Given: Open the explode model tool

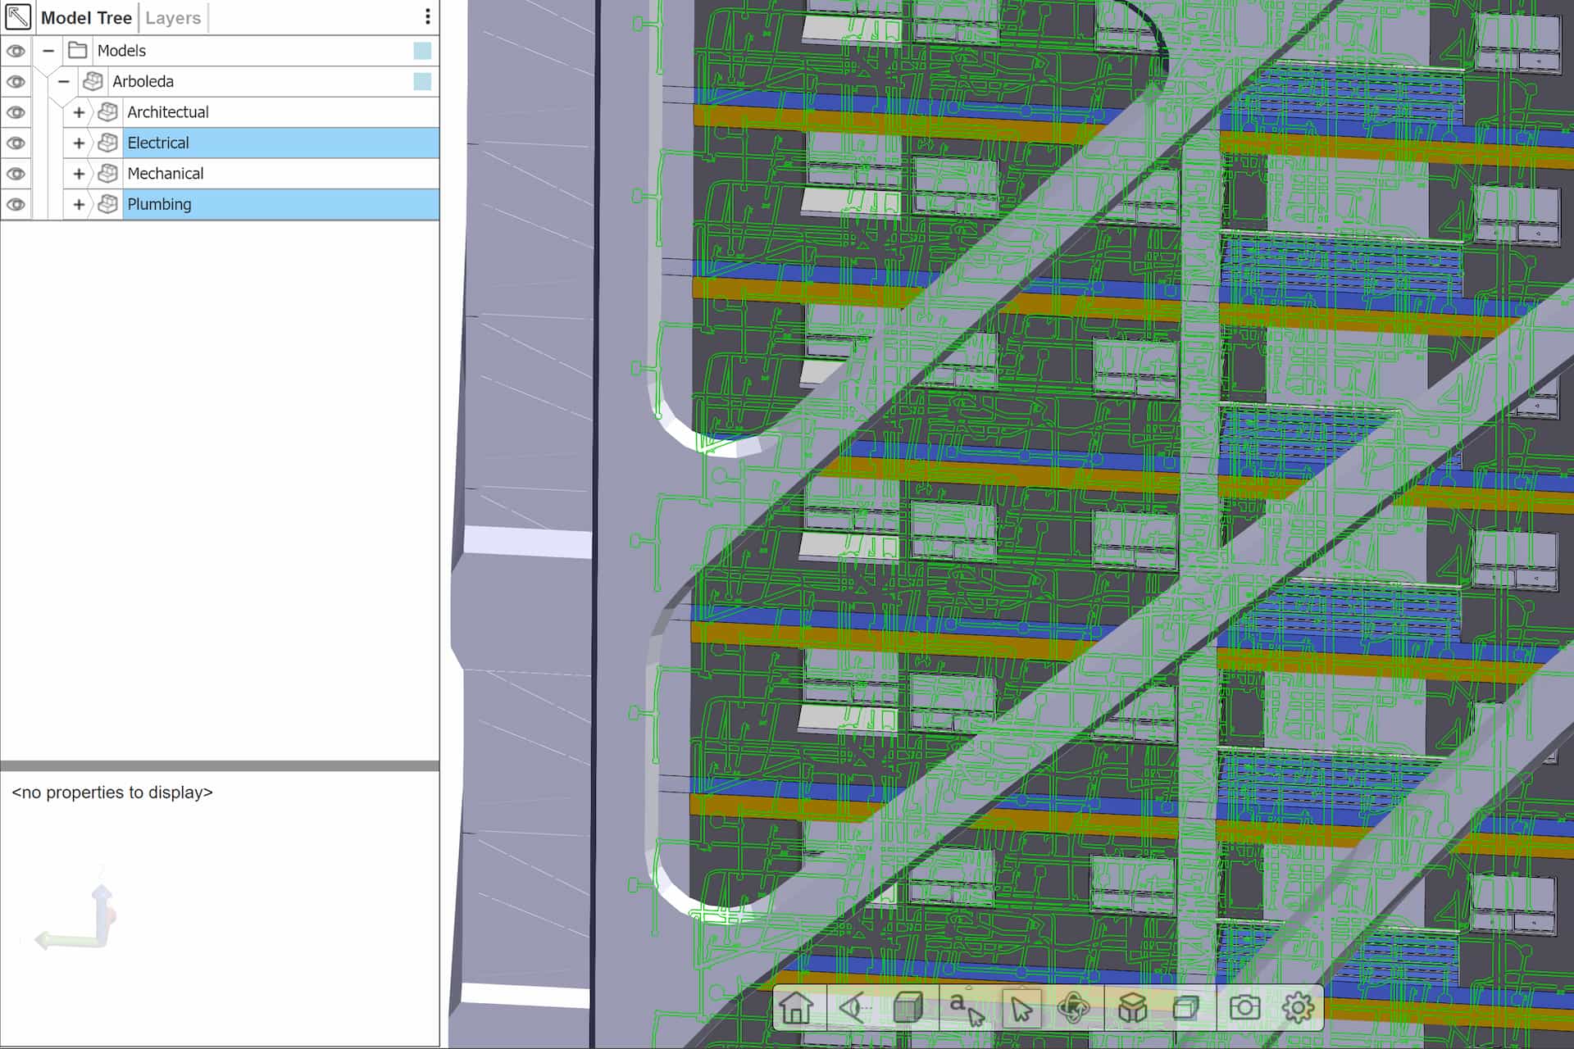Looking at the screenshot, I should pyautogui.click(x=1132, y=1007).
